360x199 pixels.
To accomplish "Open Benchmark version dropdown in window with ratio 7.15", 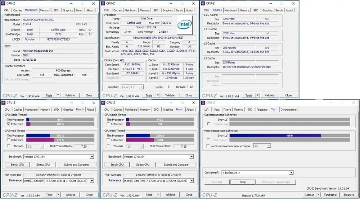I will (x=191, y=157).
